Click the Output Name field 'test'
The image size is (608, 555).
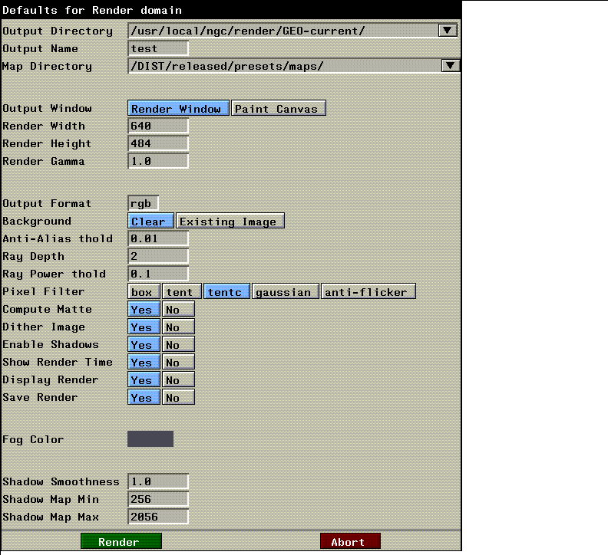click(x=158, y=48)
